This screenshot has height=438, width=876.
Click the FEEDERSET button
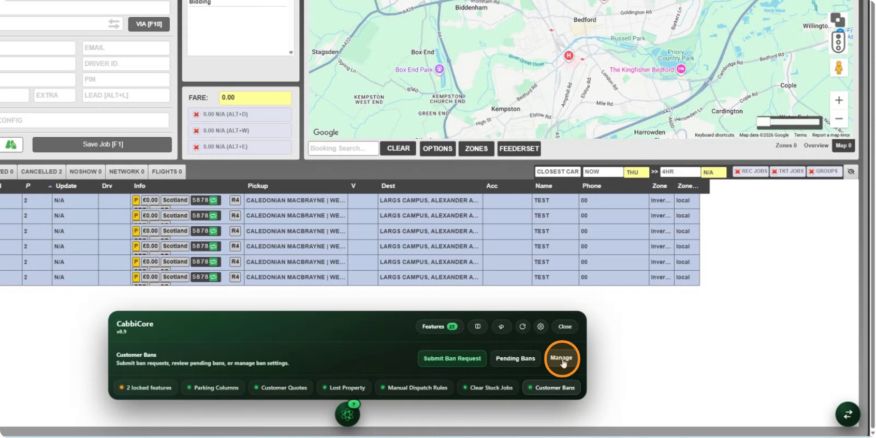pos(519,149)
